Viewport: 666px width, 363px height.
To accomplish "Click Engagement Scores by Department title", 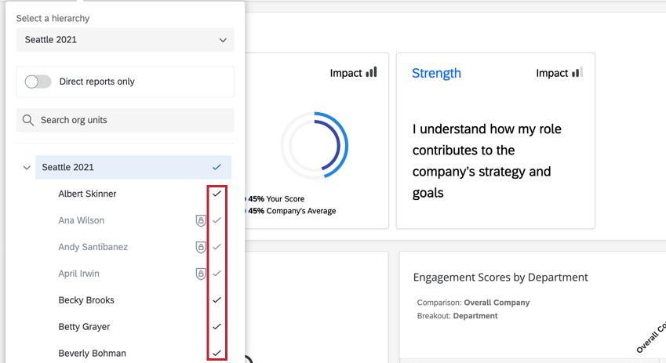I will point(500,278).
